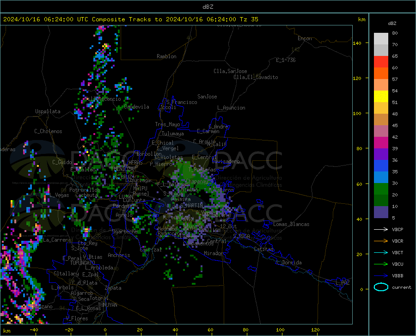416x336 pixels.
Task: Click the L_Dormida place label
Action: pos(288,263)
